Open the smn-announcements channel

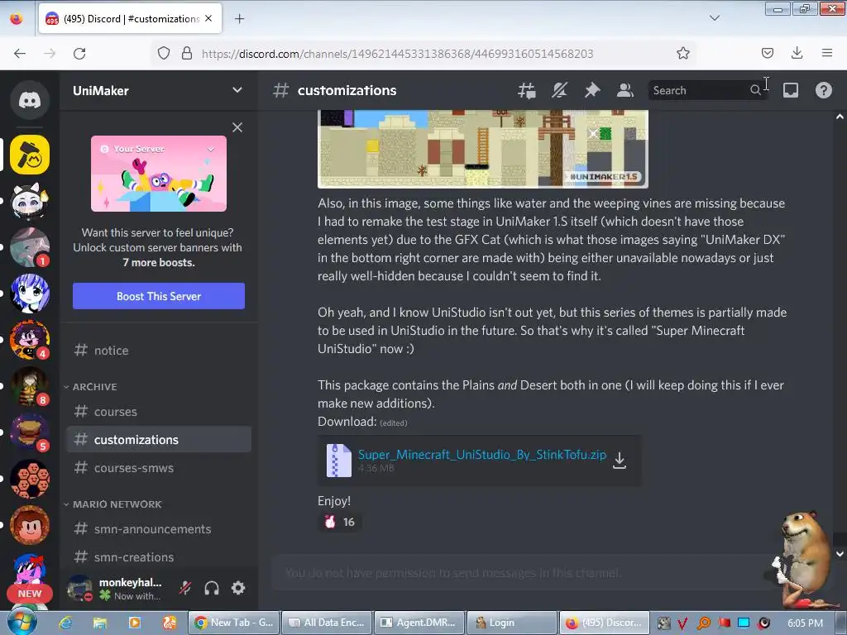tap(159, 529)
